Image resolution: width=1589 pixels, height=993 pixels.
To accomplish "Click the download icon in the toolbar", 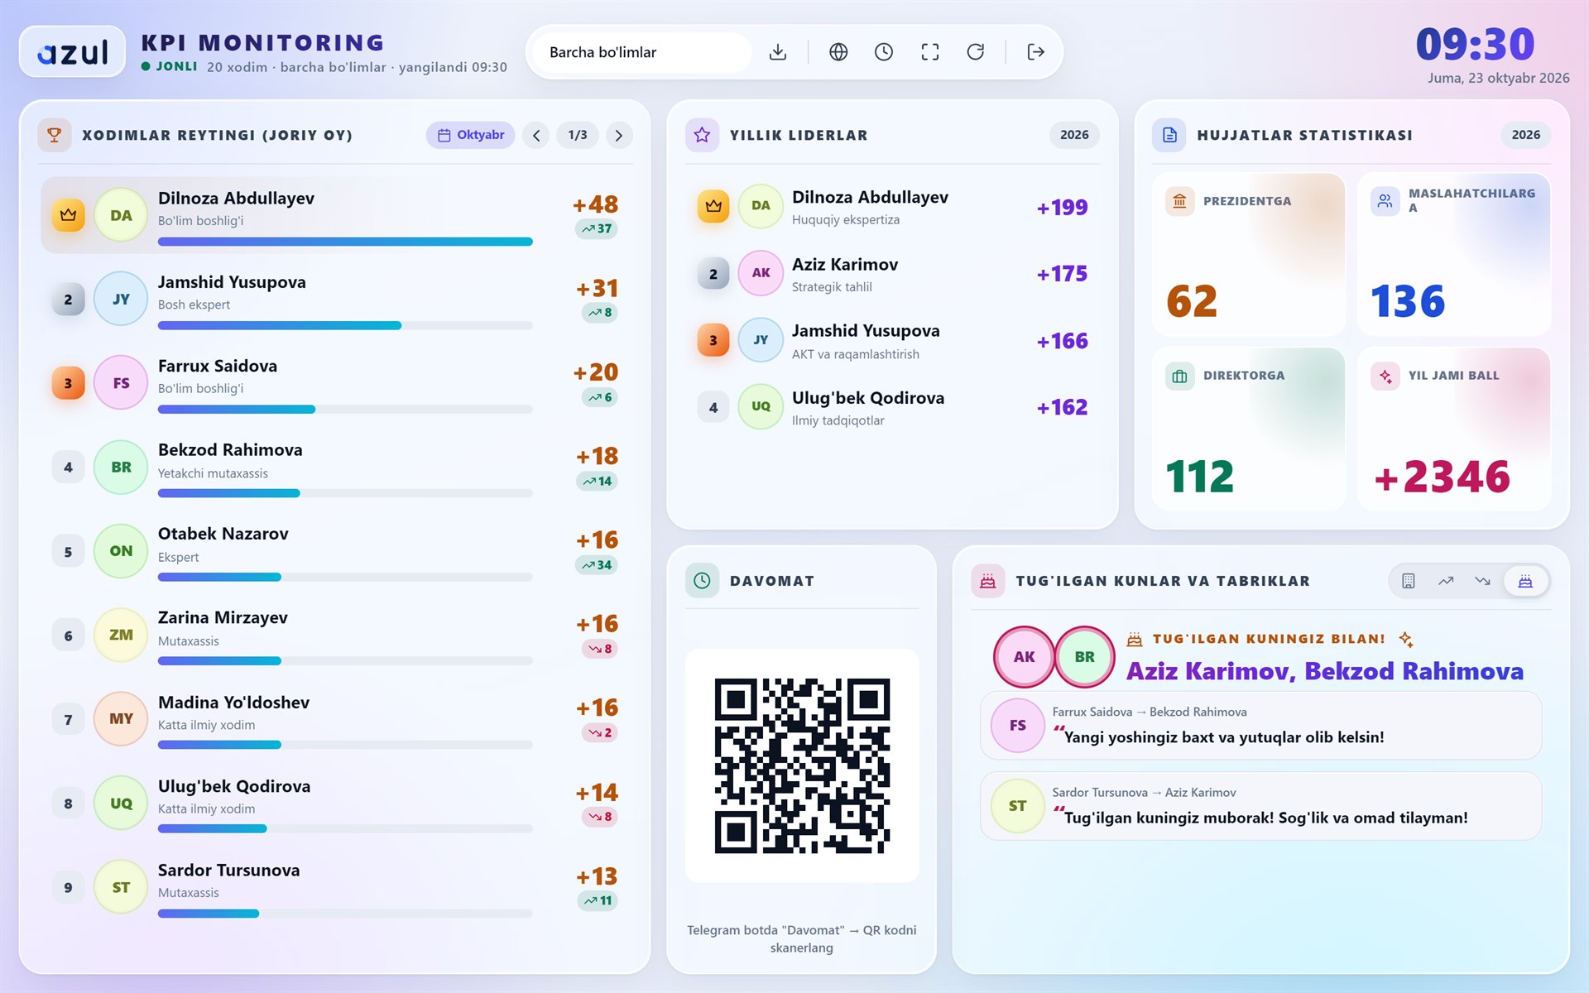I will (x=777, y=52).
